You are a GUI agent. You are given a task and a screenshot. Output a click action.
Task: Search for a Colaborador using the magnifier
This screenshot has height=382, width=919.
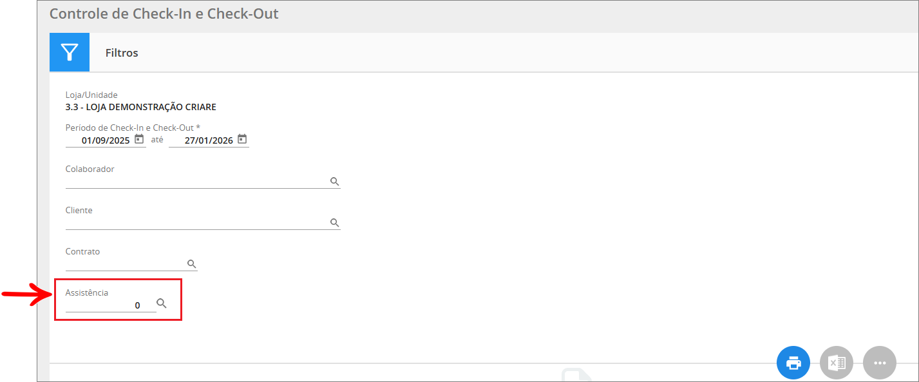point(335,182)
